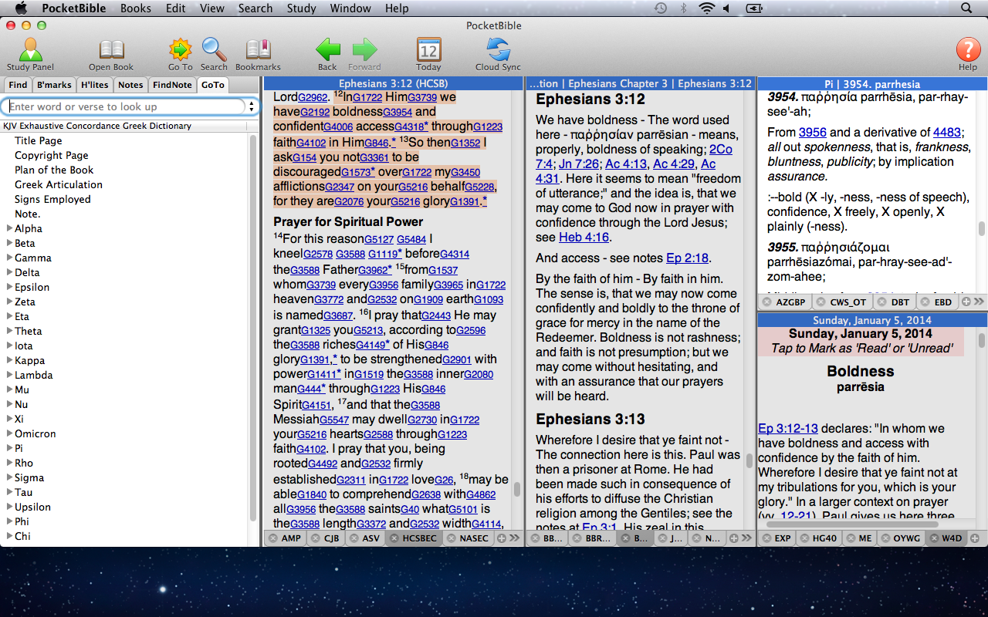
Task: Switch to the FindNote tab
Action: [x=172, y=85]
